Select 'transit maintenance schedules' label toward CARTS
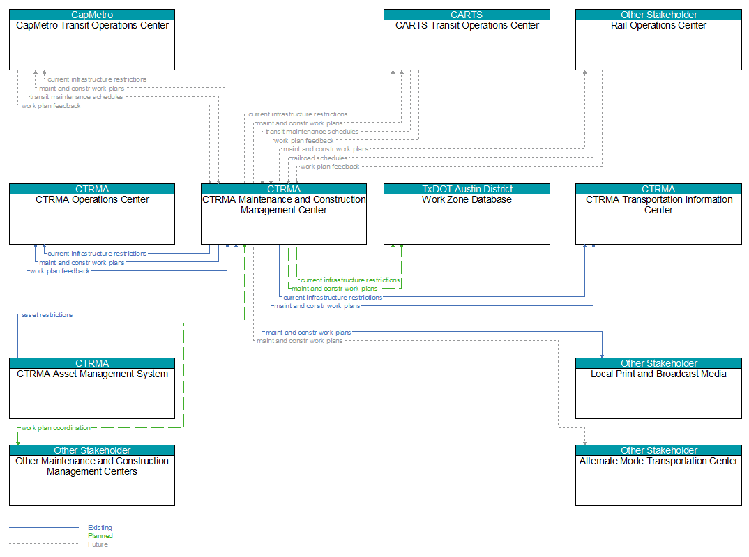The width and height of the screenshot is (749, 557). click(x=312, y=132)
